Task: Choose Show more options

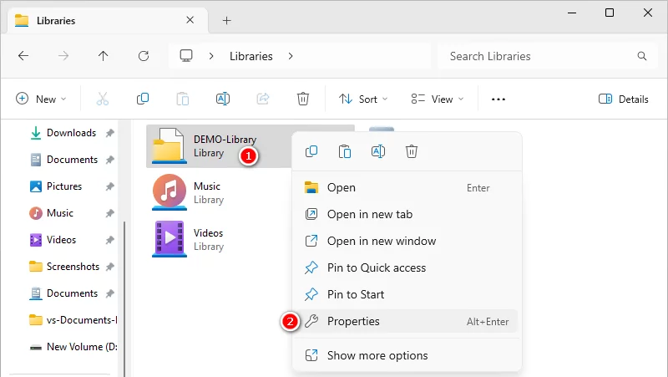Action: click(407, 355)
